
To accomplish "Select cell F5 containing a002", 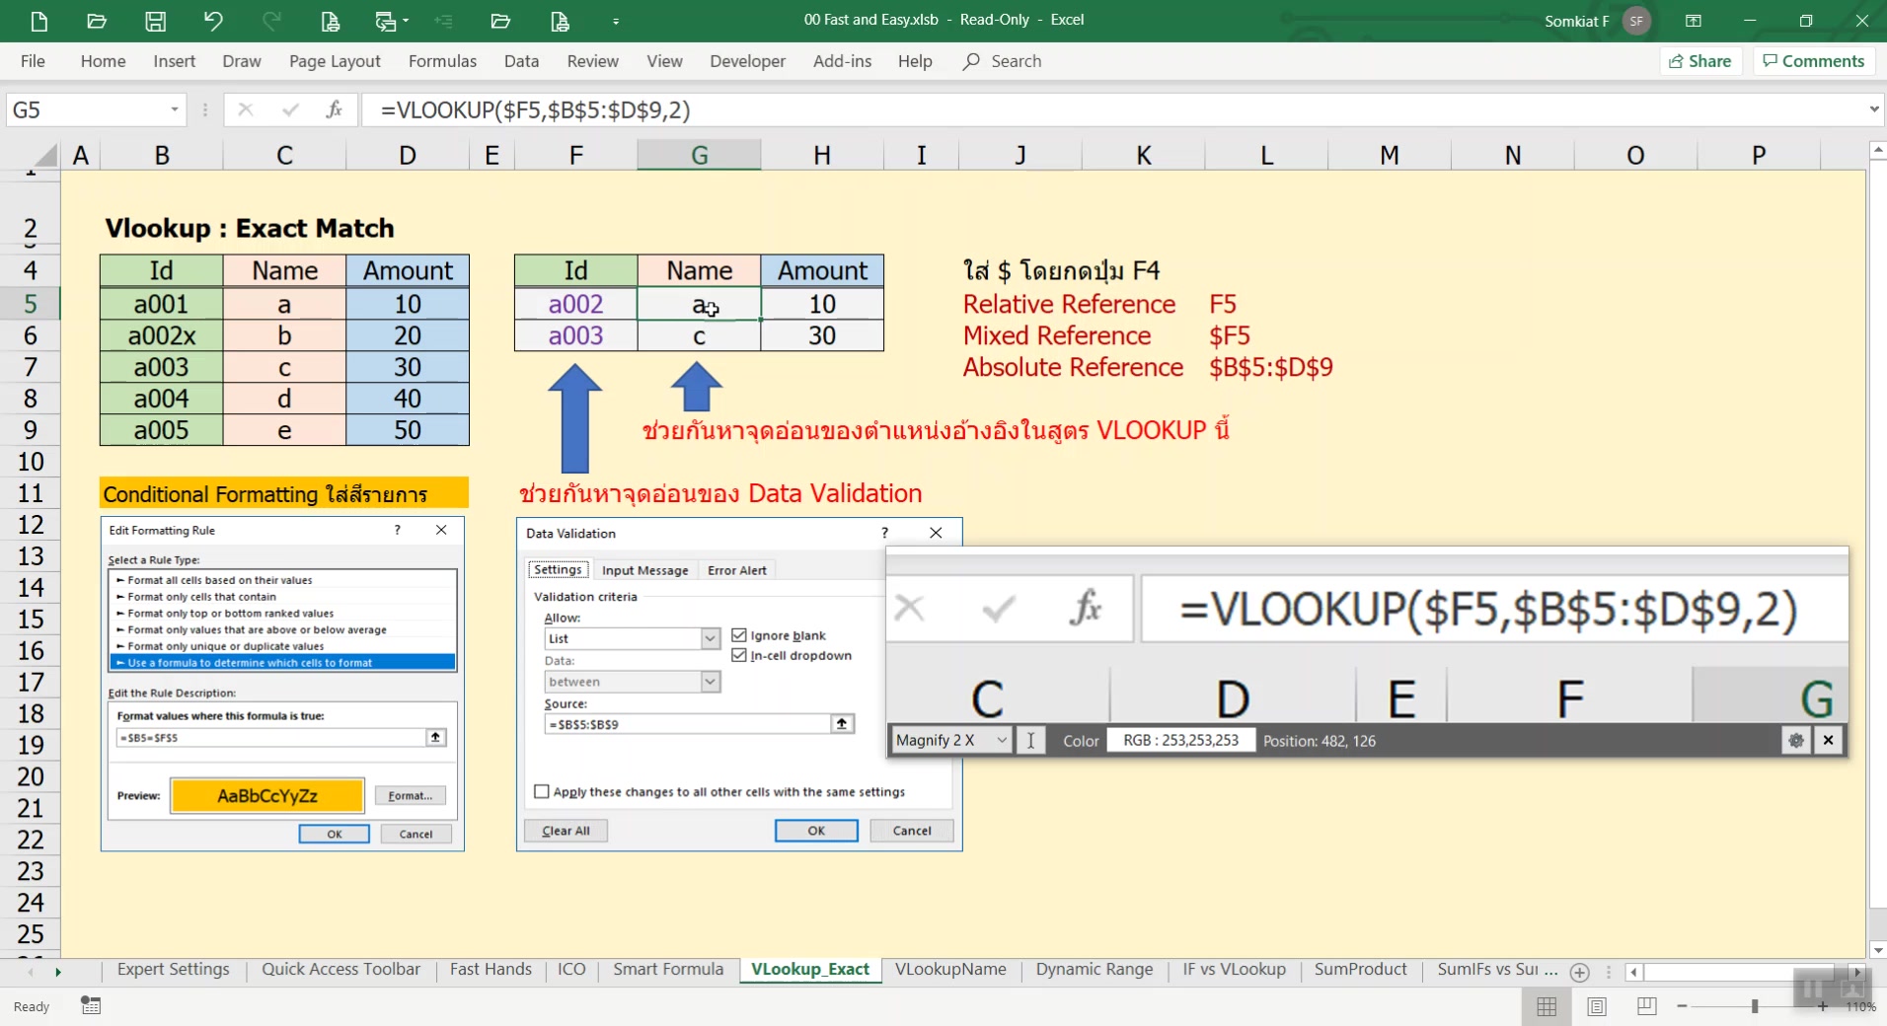I will click(x=575, y=304).
